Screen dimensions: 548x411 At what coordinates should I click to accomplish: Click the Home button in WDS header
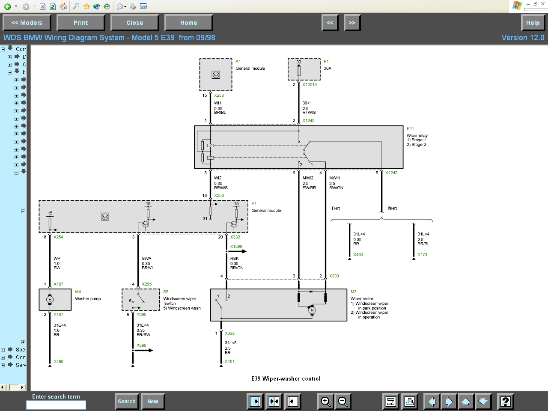click(x=188, y=23)
